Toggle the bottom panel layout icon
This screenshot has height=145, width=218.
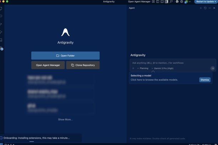tap(162, 2)
